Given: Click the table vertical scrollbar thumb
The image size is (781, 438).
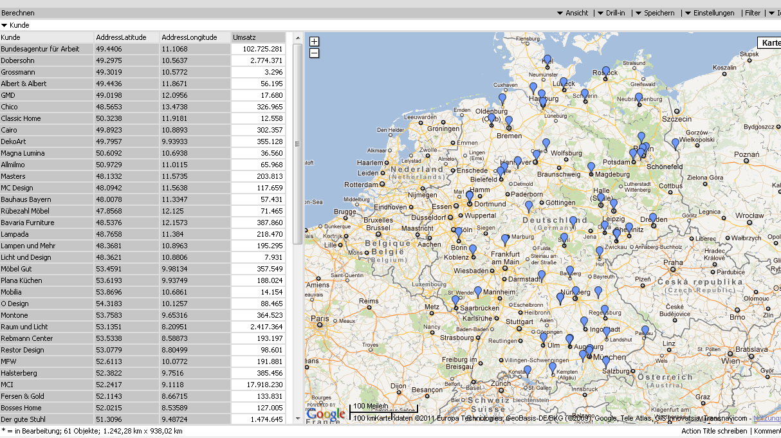Looking at the screenshot, I should [x=297, y=143].
